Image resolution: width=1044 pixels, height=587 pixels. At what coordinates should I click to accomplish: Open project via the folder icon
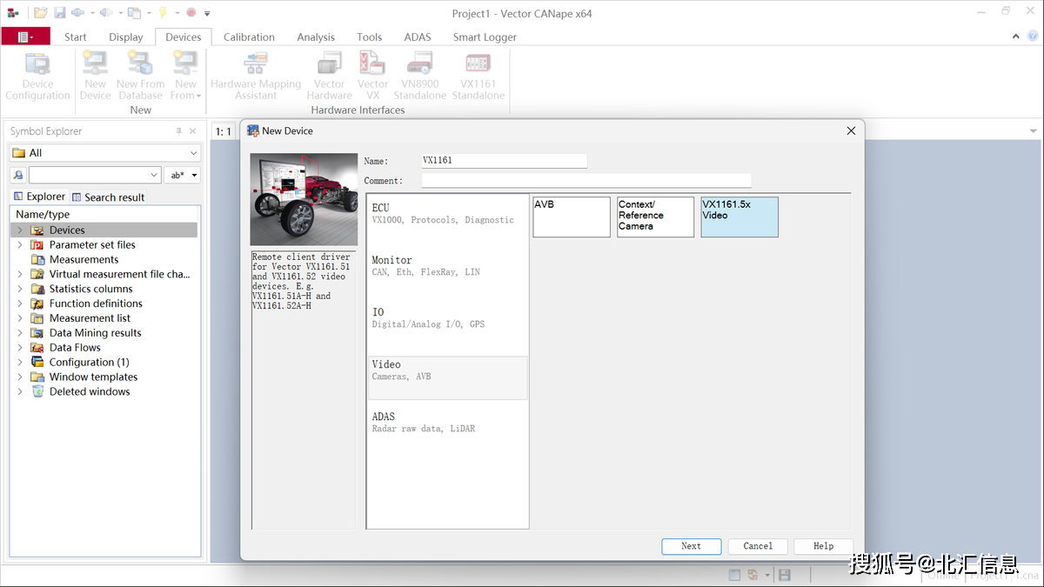(x=41, y=13)
